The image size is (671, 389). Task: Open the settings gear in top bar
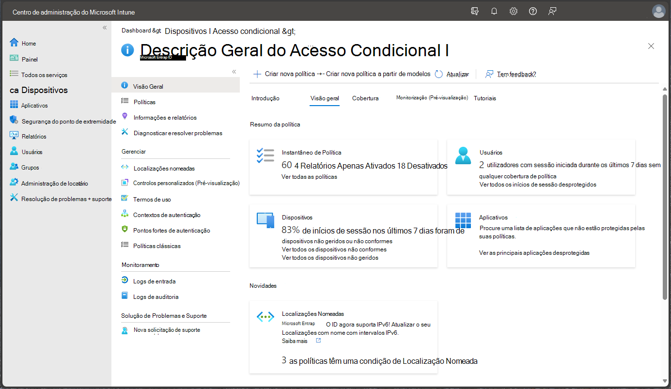tap(514, 11)
